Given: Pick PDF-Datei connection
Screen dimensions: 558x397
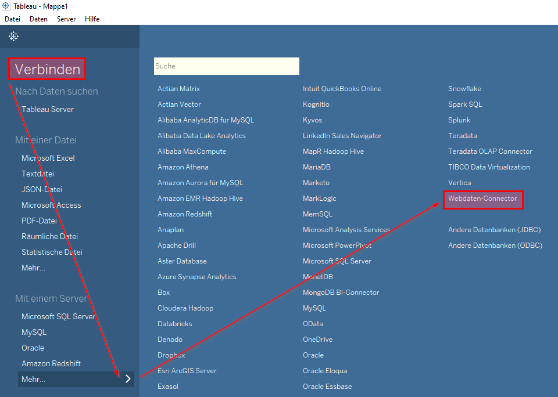Looking at the screenshot, I should point(39,221).
